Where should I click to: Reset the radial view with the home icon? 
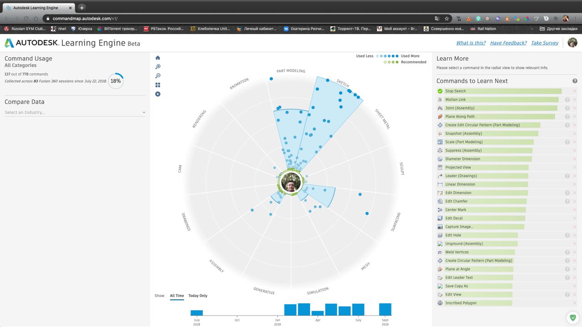158,58
